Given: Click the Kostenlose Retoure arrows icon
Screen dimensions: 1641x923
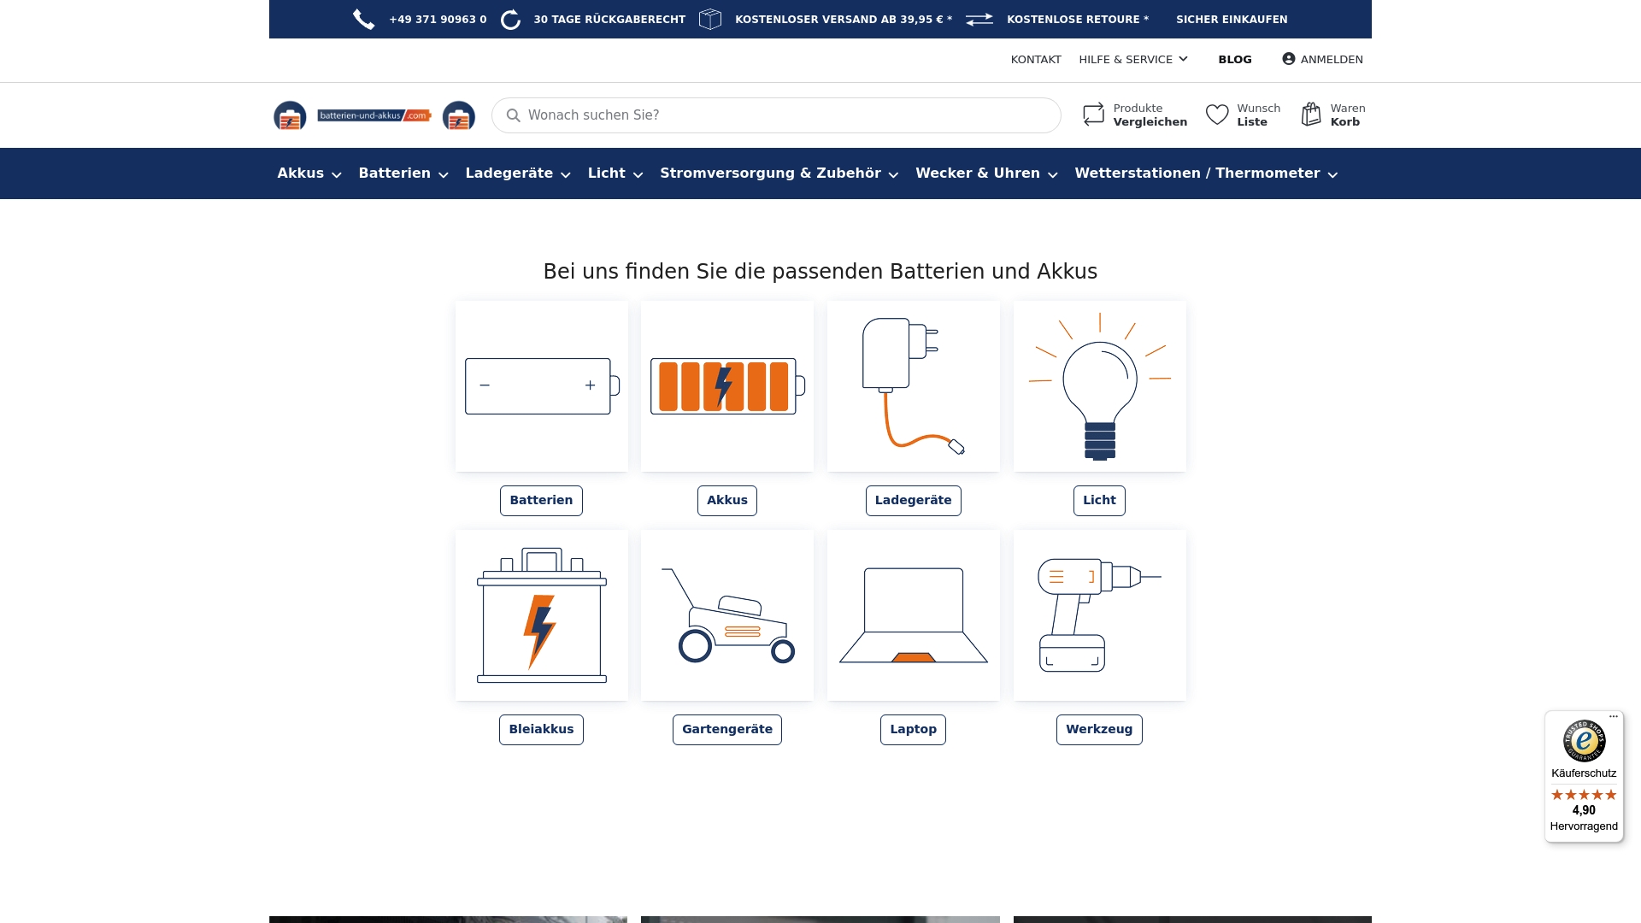Looking at the screenshot, I should 979,19.
